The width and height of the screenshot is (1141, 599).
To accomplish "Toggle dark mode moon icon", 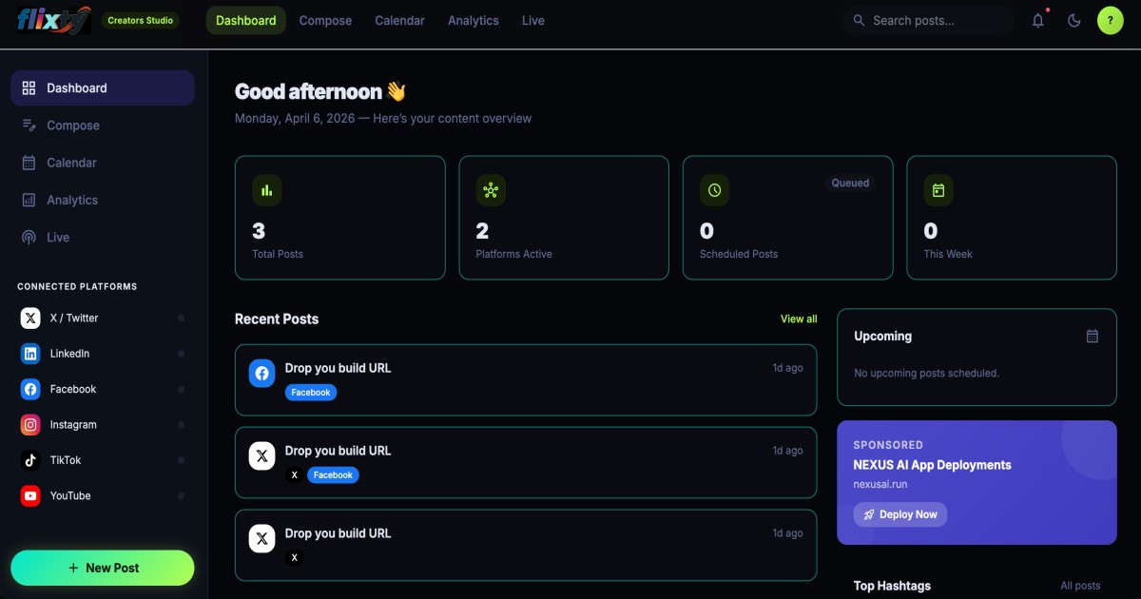I will tap(1074, 20).
